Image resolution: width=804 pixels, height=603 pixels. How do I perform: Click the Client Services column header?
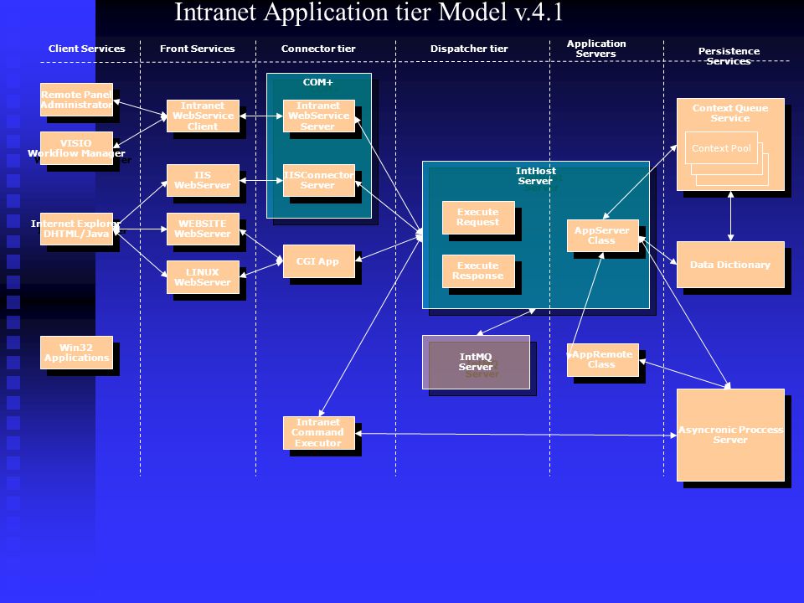(86, 49)
